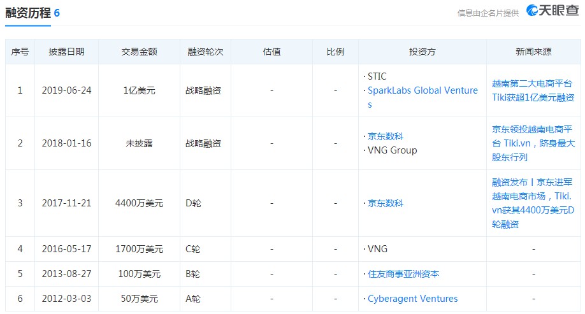Select the VNG Group investor text
This screenshot has height=314, width=585.
[392, 150]
